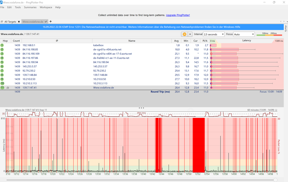
Task: Select the hop 1 green circle
Action: point(2,45)
